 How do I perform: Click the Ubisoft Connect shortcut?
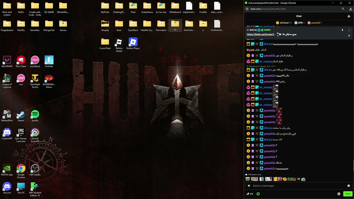click(35, 135)
